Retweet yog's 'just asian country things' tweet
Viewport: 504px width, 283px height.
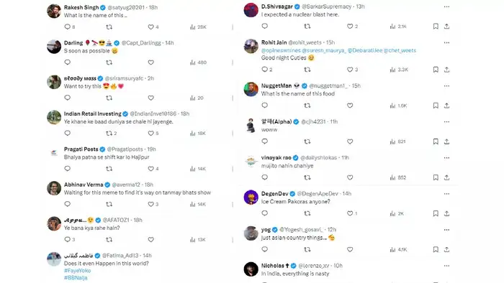307,249
